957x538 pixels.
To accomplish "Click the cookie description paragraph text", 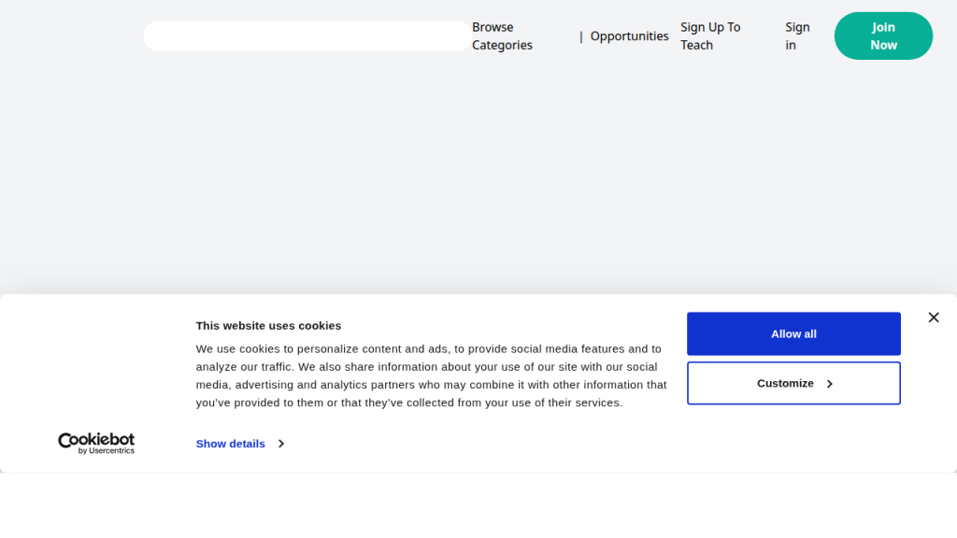I will 430,375.
